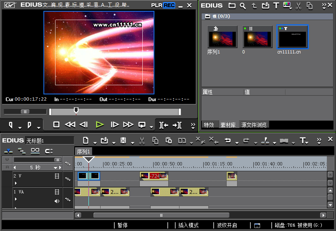This screenshot has height=231, width=336.
Task: Set In point marker icon
Action: point(10,125)
